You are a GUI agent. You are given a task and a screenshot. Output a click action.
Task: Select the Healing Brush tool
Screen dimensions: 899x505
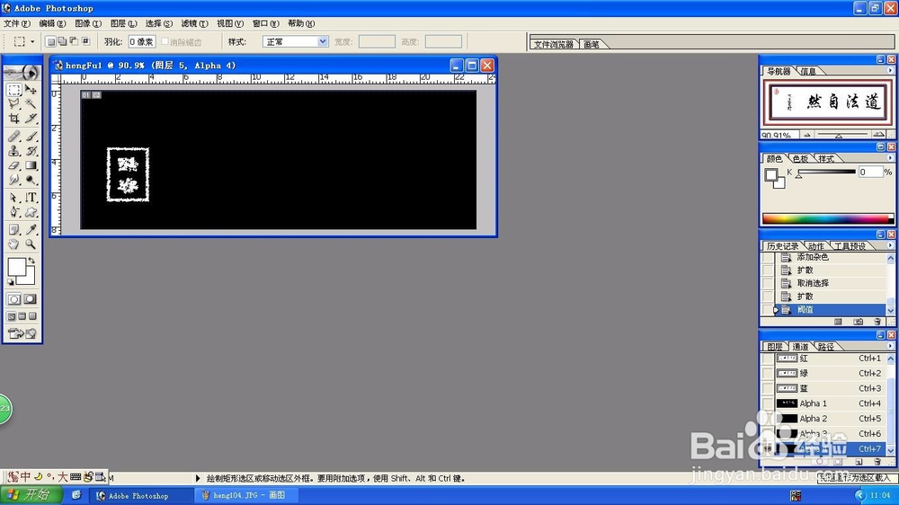[14, 137]
